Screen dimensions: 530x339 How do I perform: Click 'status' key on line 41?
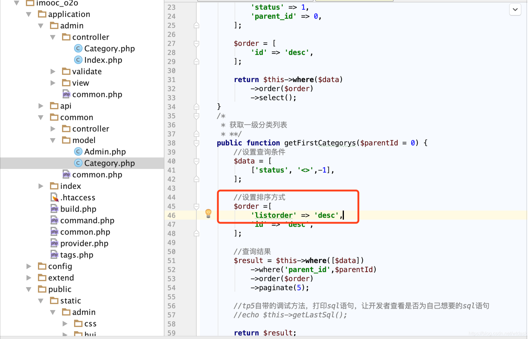(x=271, y=170)
